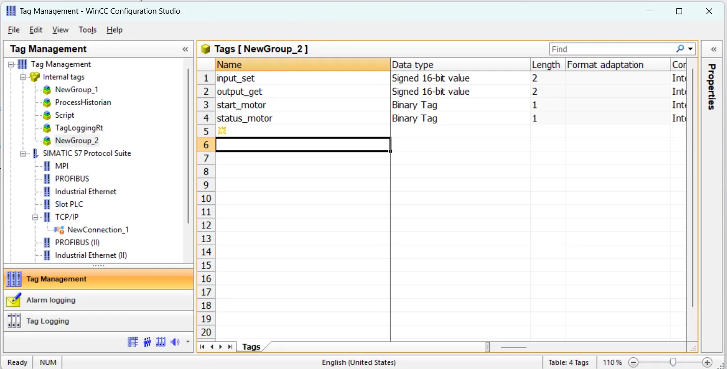Open the Tag Management editor button
Screen dimensions: 727x369
[x=99, y=279]
